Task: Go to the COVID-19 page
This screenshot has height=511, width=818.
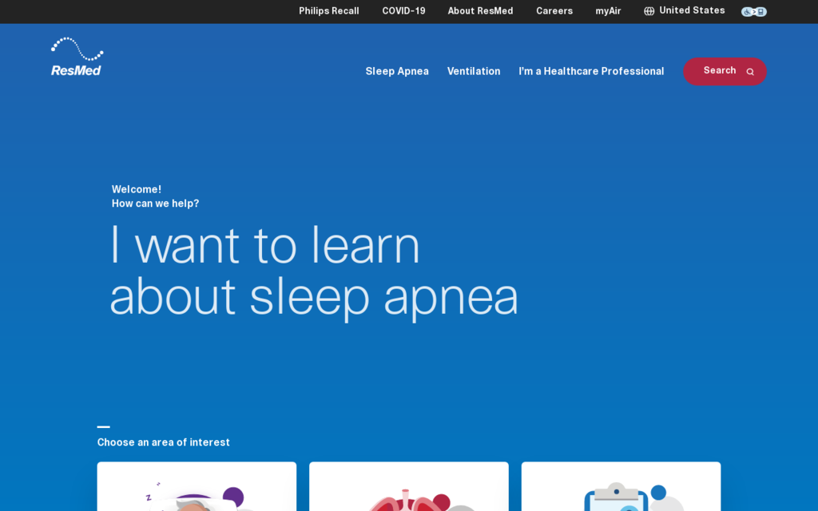Action: [x=403, y=11]
